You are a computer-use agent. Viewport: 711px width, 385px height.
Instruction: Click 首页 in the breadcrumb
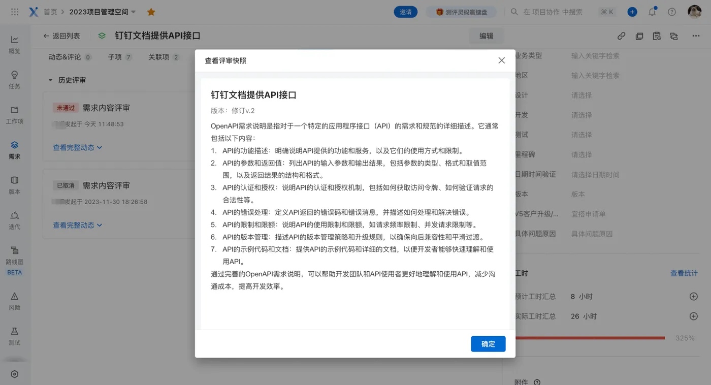click(x=50, y=12)
